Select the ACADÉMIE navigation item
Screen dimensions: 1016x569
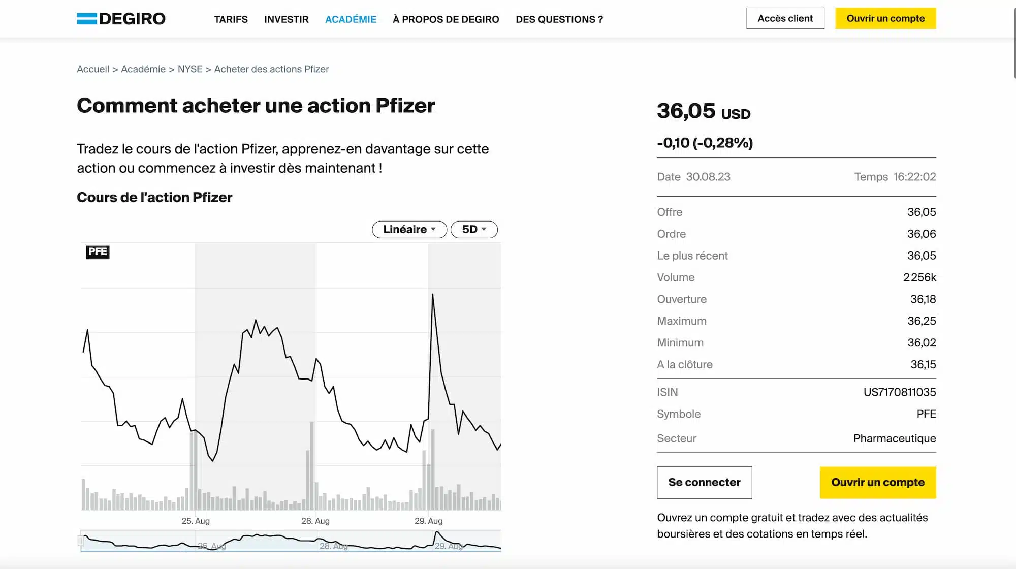[351, 19]
